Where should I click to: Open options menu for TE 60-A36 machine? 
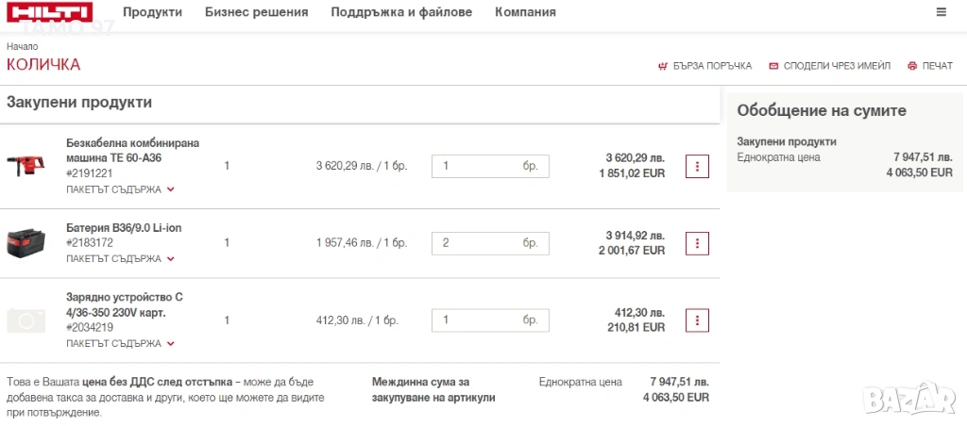[x=697, y=166]
